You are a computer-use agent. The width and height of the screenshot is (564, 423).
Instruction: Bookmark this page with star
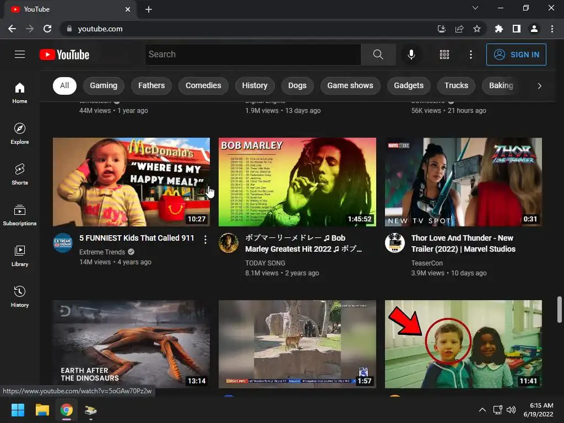point(477,29)
